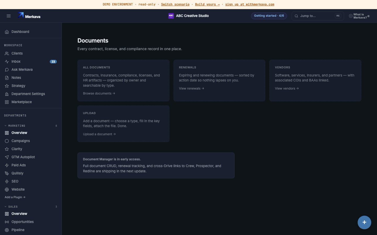Click the Merkava logo
This screenshot has width=377, height=235.
point(29,16)
